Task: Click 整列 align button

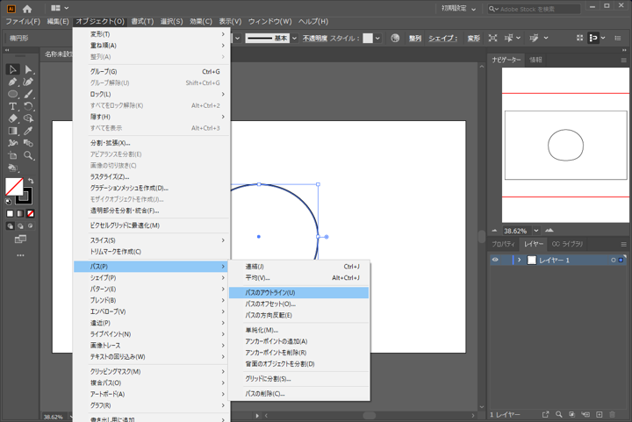Action: 414,39
